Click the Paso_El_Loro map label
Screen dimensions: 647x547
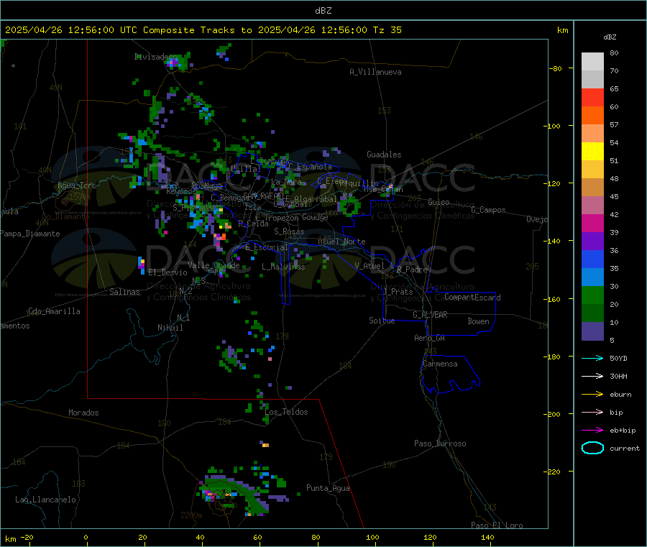tap(497, 525)
